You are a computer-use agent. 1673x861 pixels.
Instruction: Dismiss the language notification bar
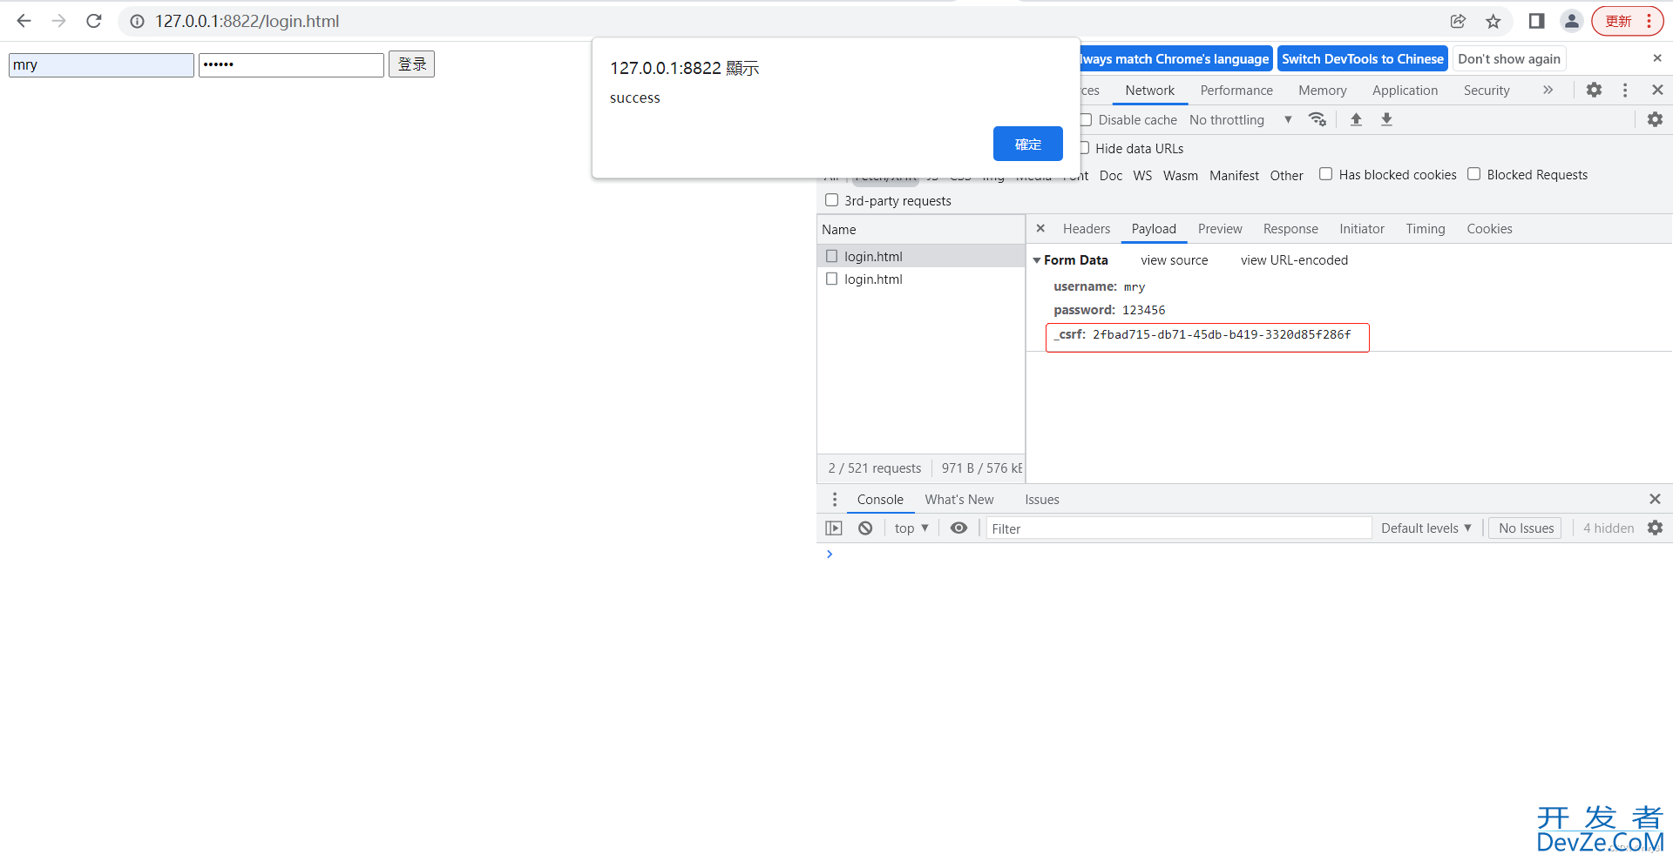(1657, 58)
